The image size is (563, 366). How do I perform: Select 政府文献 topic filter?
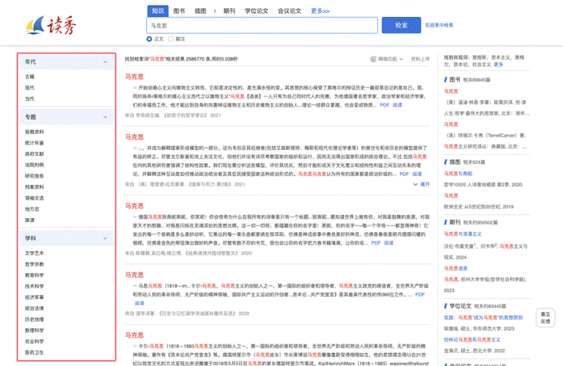[35, 154]
